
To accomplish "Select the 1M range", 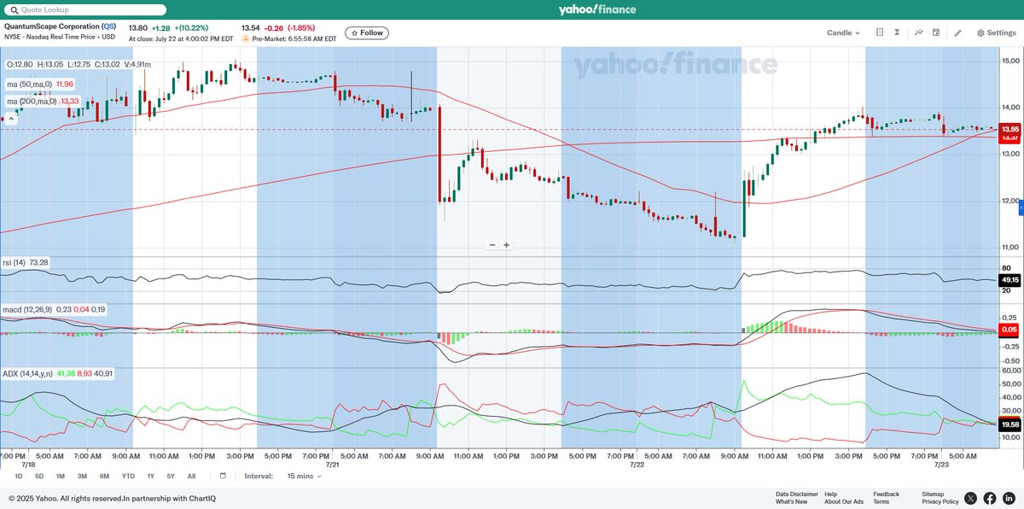I will click(x=61, y=476).
